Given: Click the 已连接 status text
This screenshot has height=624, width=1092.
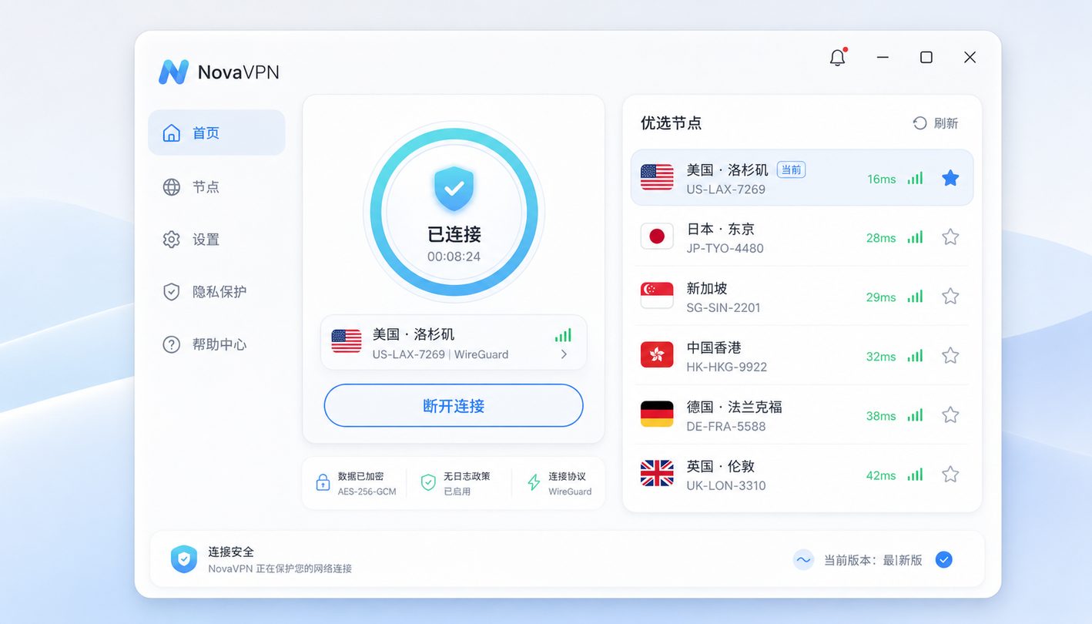Looking at the screenshot, I should tap(454, 234).
